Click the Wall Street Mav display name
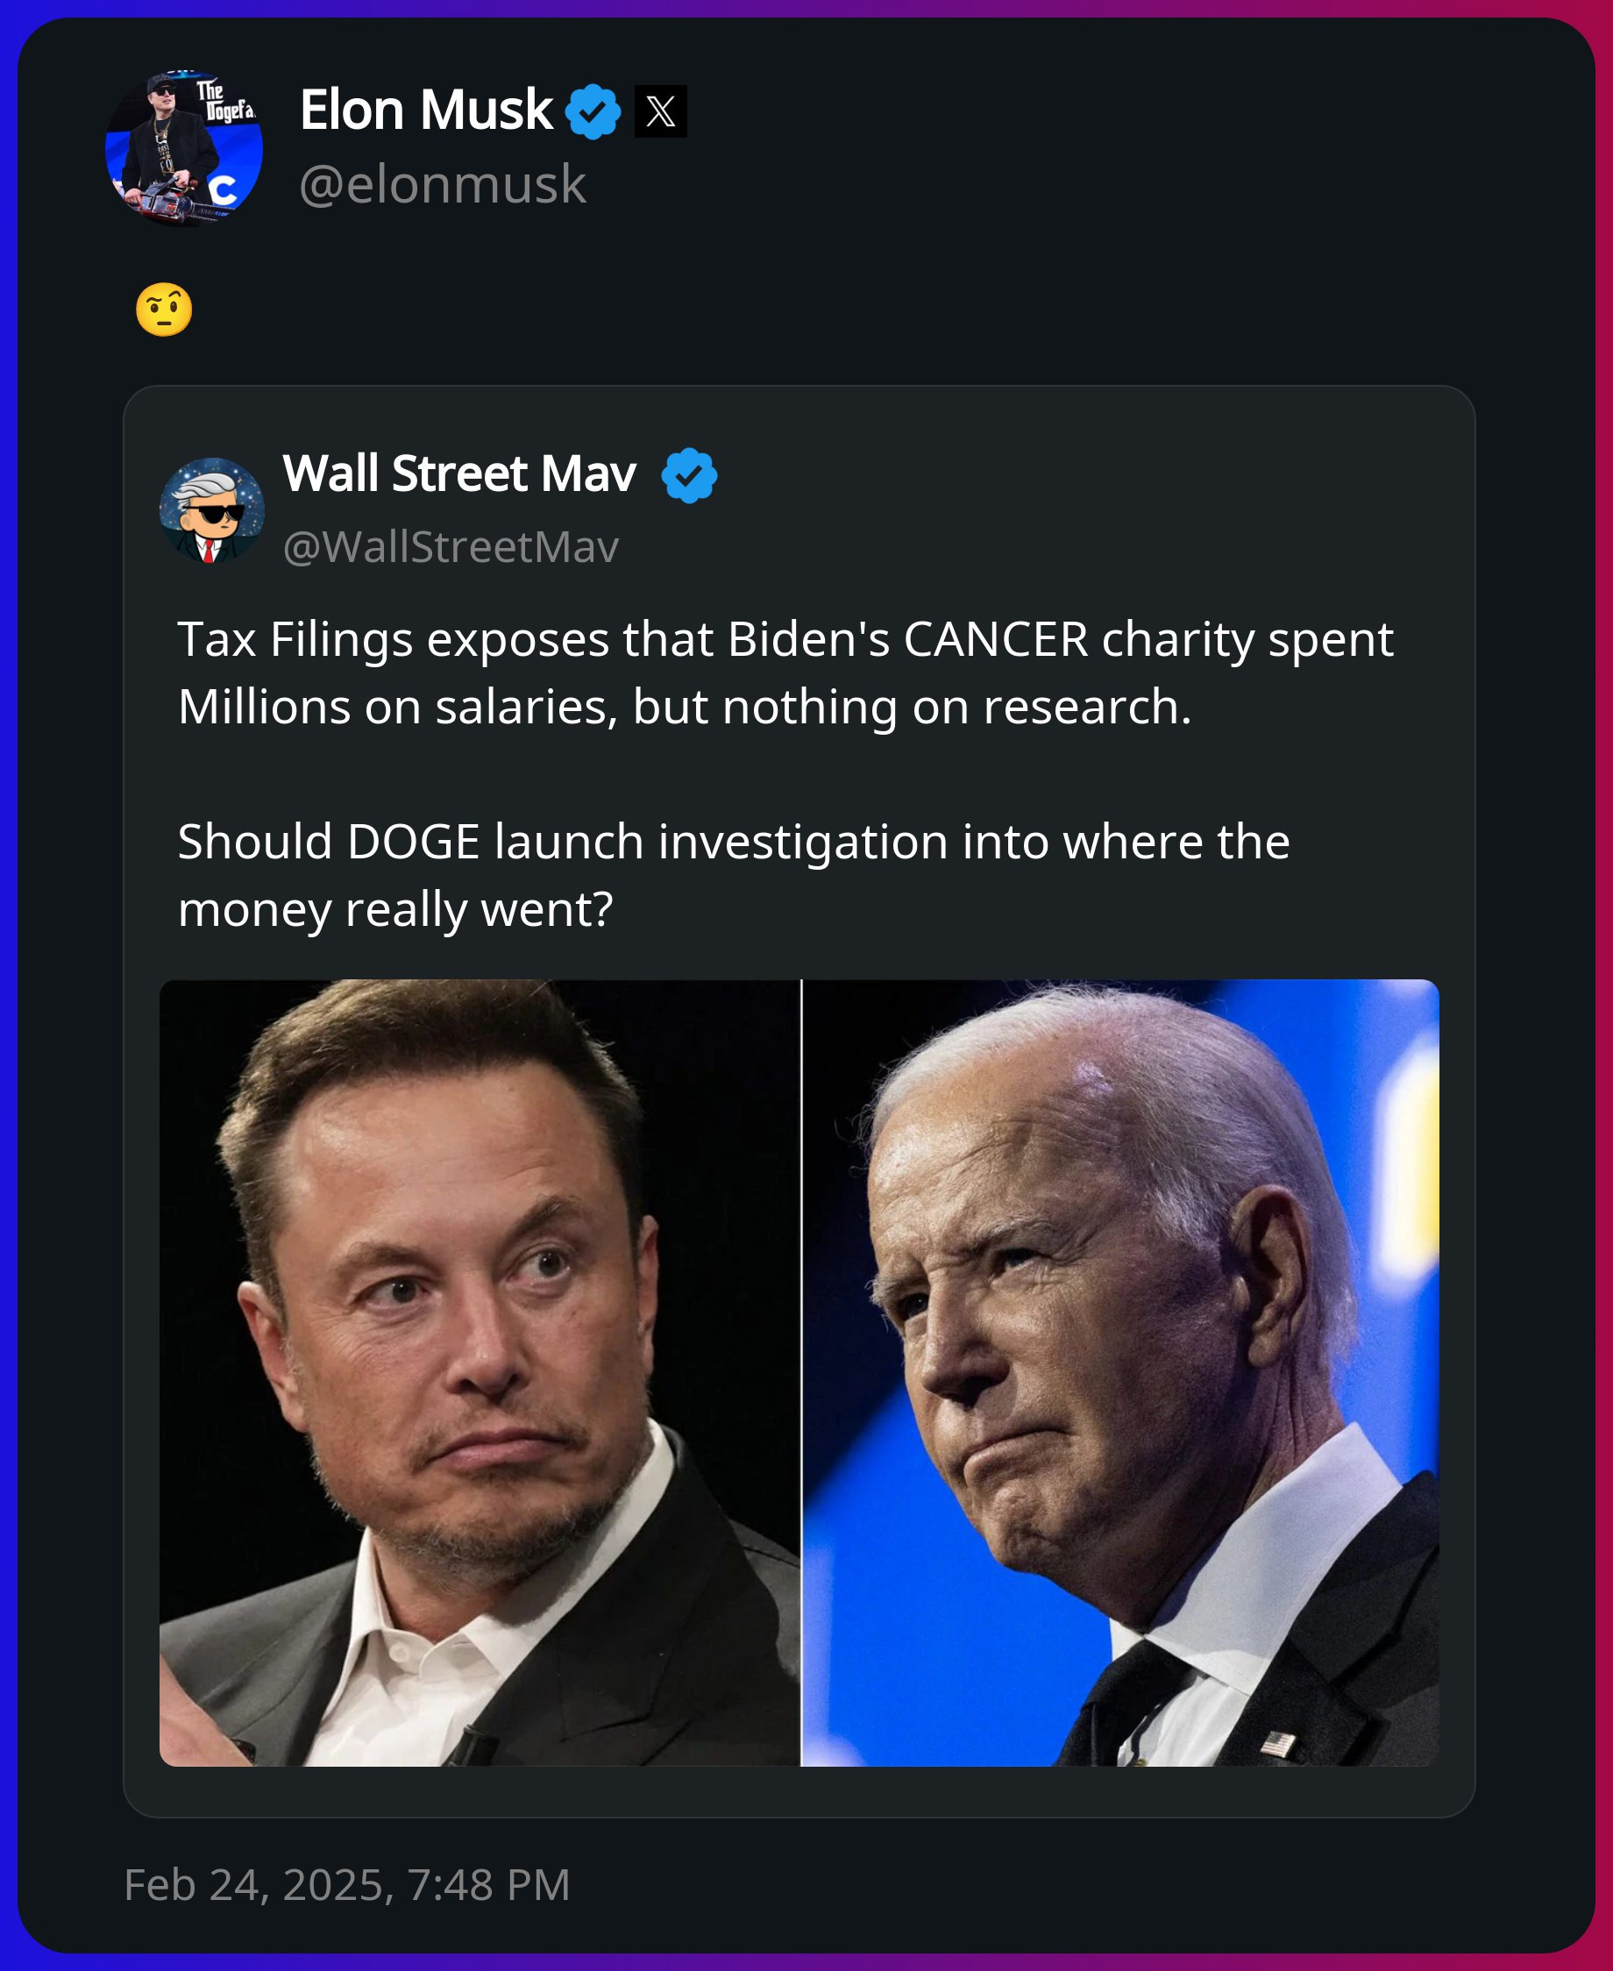The width and height of the screenshot is (1613, 1971). coord(459,474)
